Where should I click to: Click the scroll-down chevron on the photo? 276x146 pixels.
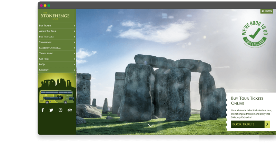coord(151,125)
